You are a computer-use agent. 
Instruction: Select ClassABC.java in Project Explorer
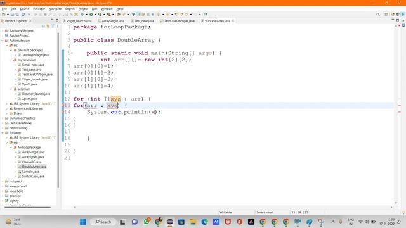[x=32, y=162]
